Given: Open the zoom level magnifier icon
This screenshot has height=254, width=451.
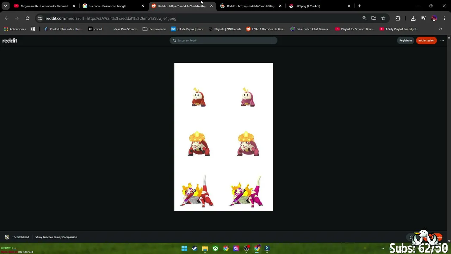Looking at the screenshot, I should point(364,18).
